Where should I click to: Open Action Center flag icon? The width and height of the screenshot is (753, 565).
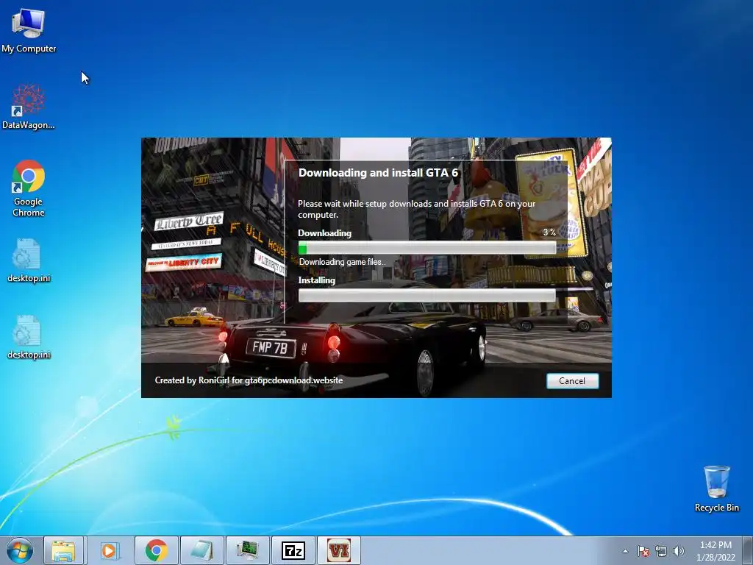[x=643, y=551]
